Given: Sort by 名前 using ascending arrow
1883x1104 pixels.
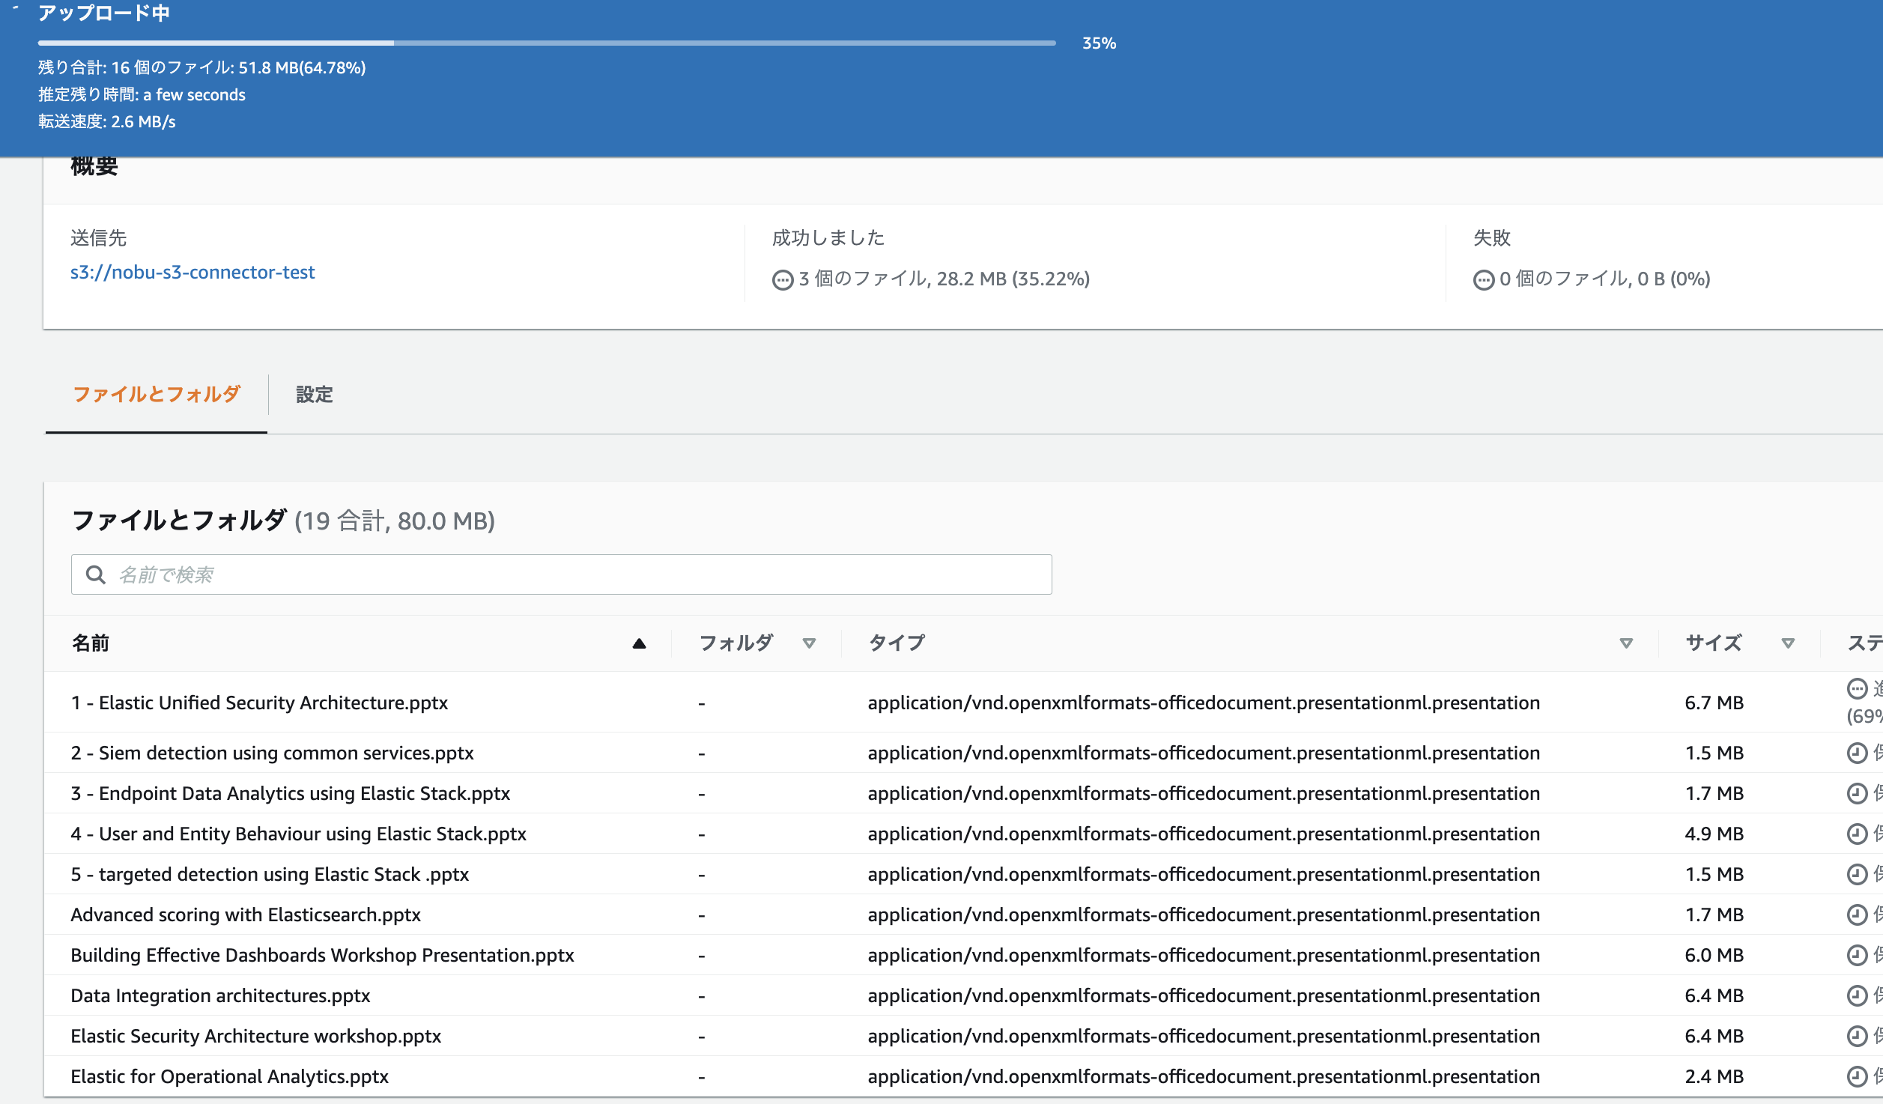Looking at the screenshot, I should pos(639,643).
